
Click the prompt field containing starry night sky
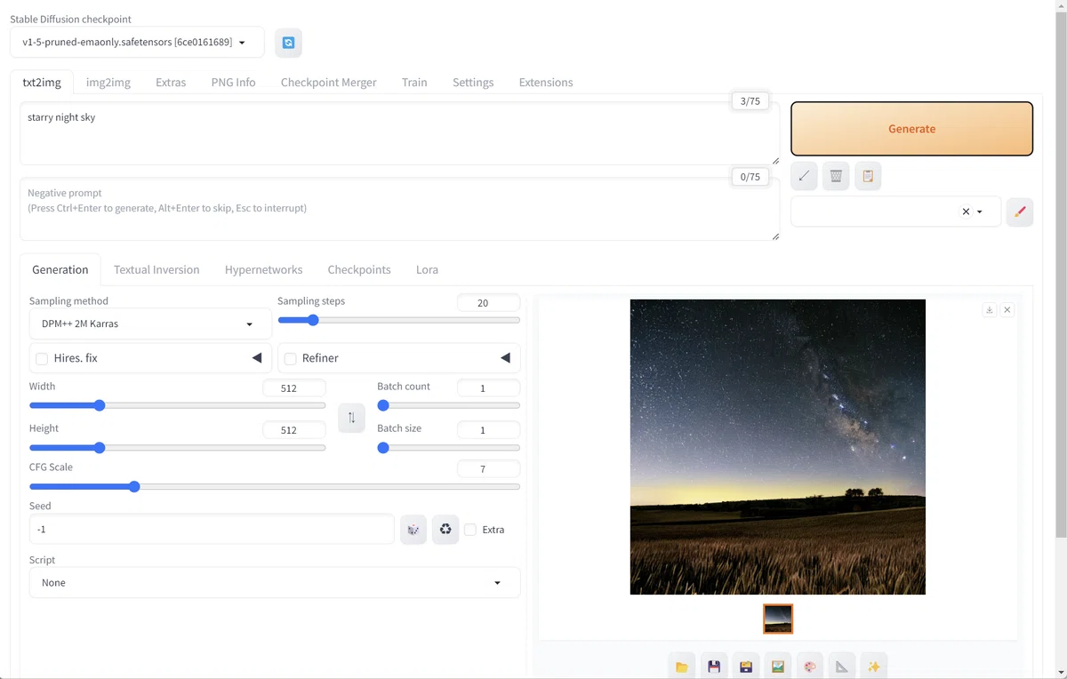pos(400,133)
